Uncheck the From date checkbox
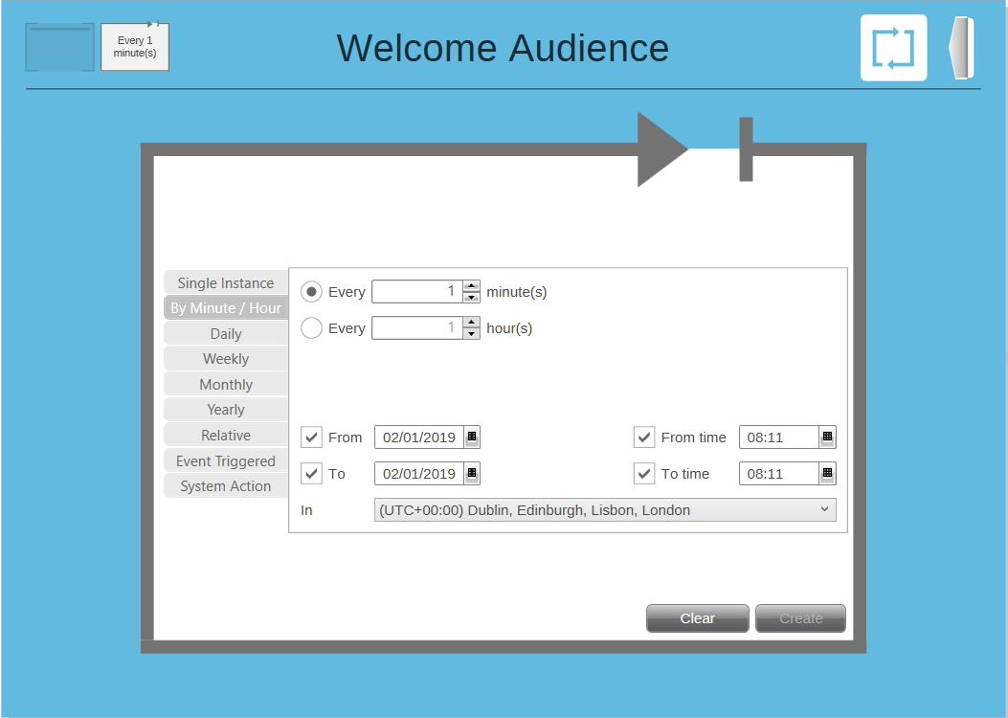The image size is (1008, 718). click(312, 438)
